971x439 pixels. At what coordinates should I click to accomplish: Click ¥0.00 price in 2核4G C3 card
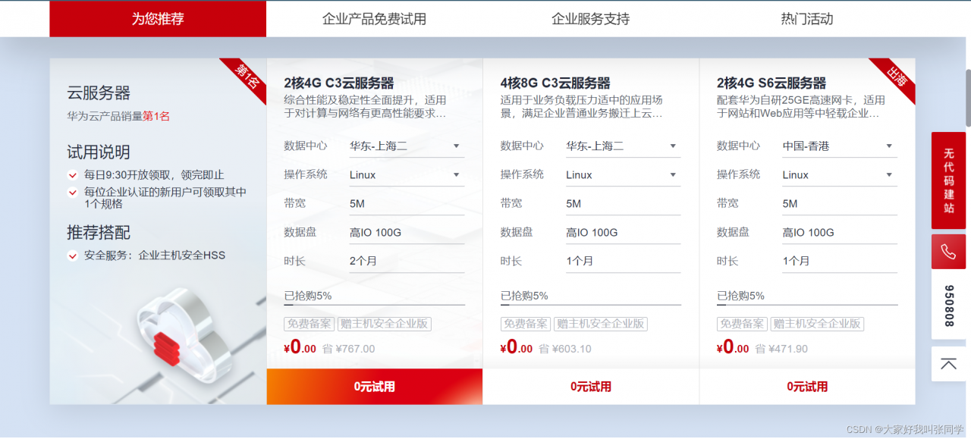300,348
